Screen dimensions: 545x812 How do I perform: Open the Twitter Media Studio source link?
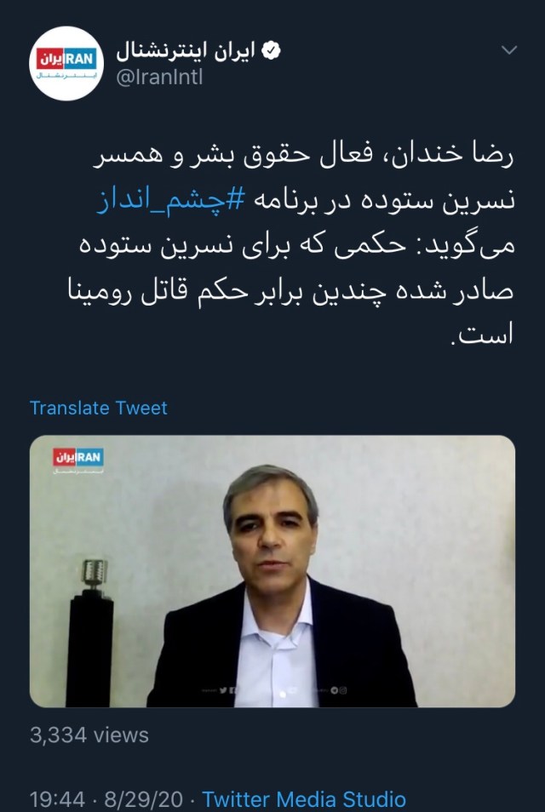(x=304, y=799)
